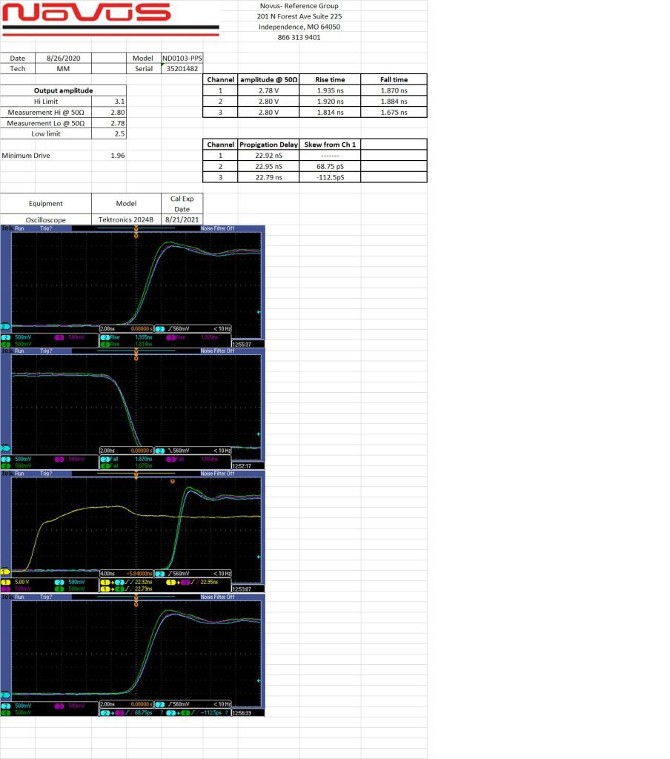Select fall time cell '1.884 ns'

(394, 101)
